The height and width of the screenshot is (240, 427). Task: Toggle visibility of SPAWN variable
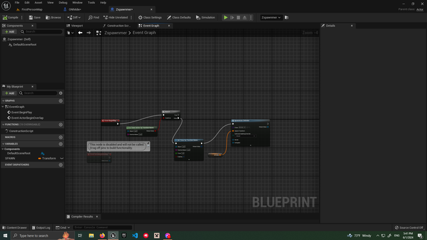click(x=61, y=159)
